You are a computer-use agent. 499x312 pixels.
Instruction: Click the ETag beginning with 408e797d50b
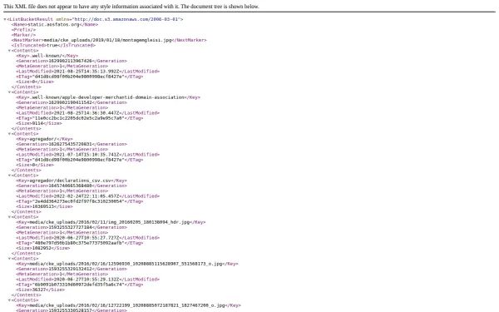point(80,243)
